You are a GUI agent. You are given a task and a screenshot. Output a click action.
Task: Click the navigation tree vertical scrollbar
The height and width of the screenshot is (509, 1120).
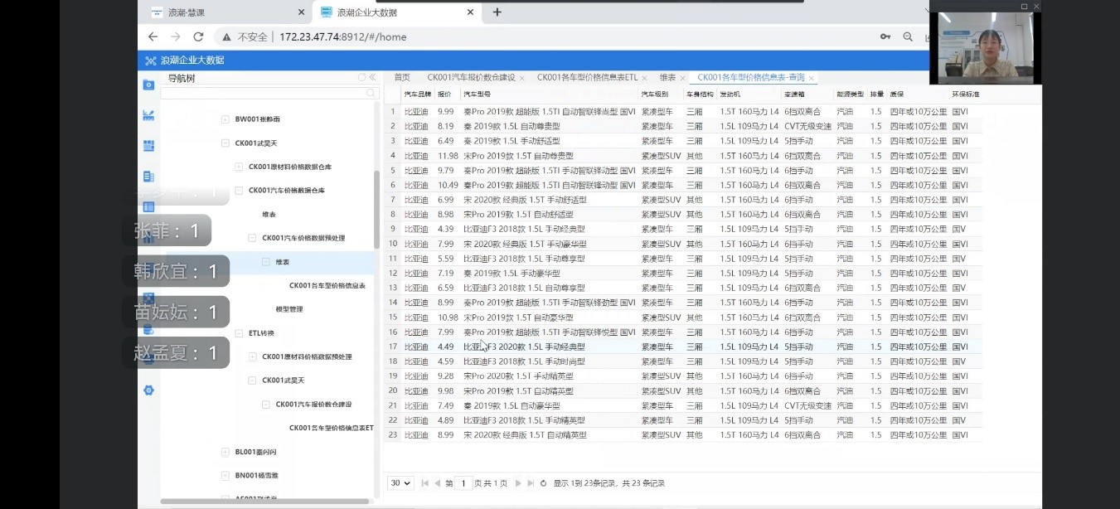(376, 209)
